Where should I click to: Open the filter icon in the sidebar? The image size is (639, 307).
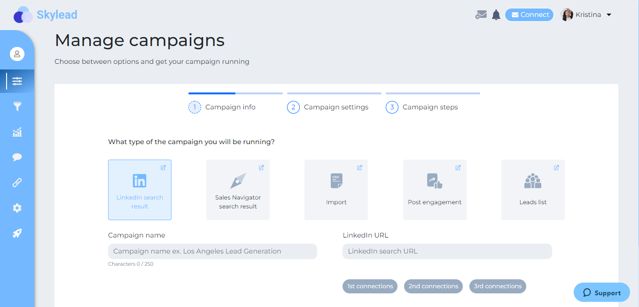[x=17, y=107]
